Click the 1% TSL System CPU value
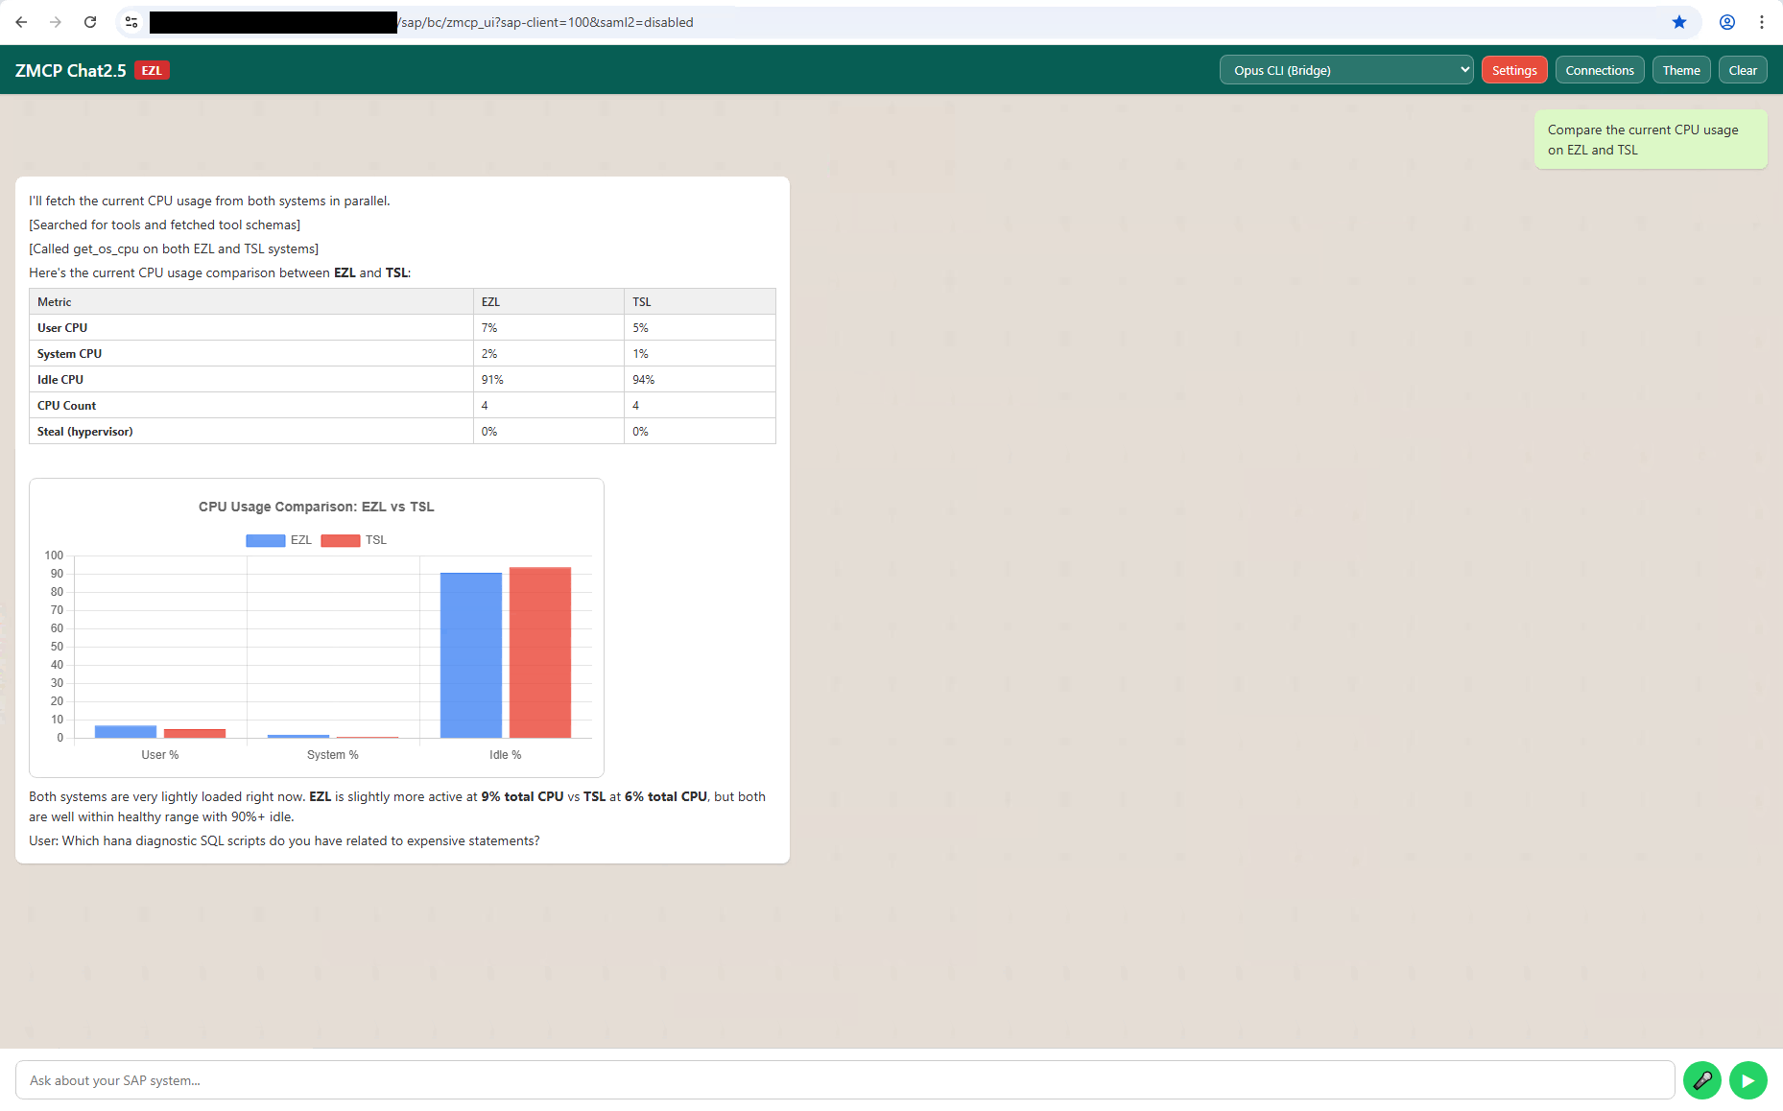Viewport: 1783px width, 1111px height. pyautogui.click(x=640, y=353)
